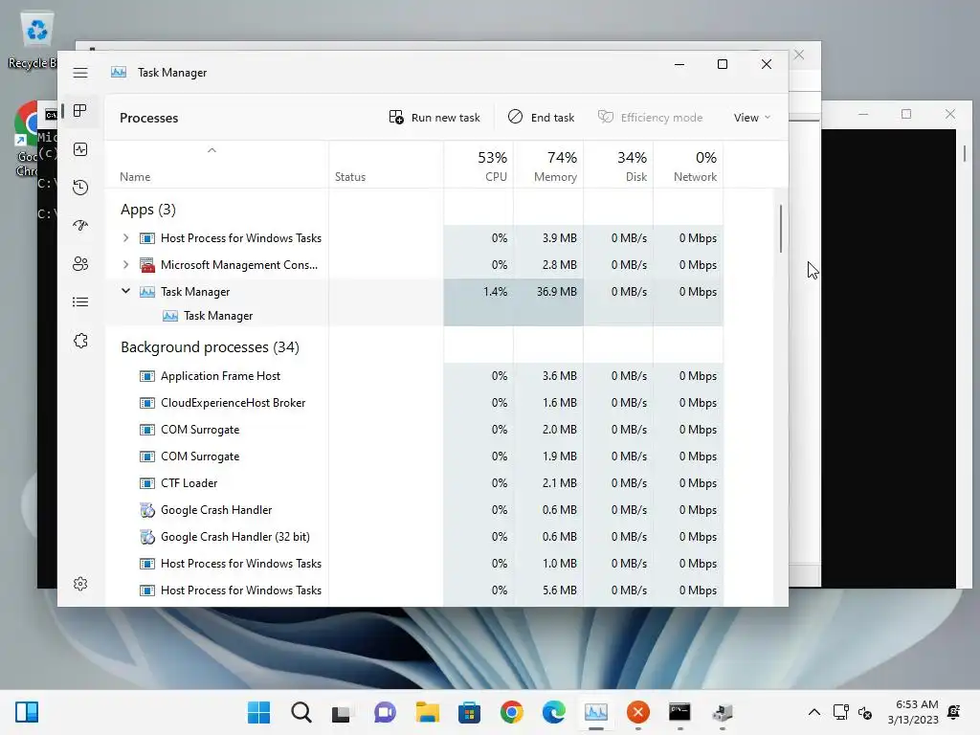Collapse the Task Manager app group
980x735 pixels.
[x=125, y=291]
